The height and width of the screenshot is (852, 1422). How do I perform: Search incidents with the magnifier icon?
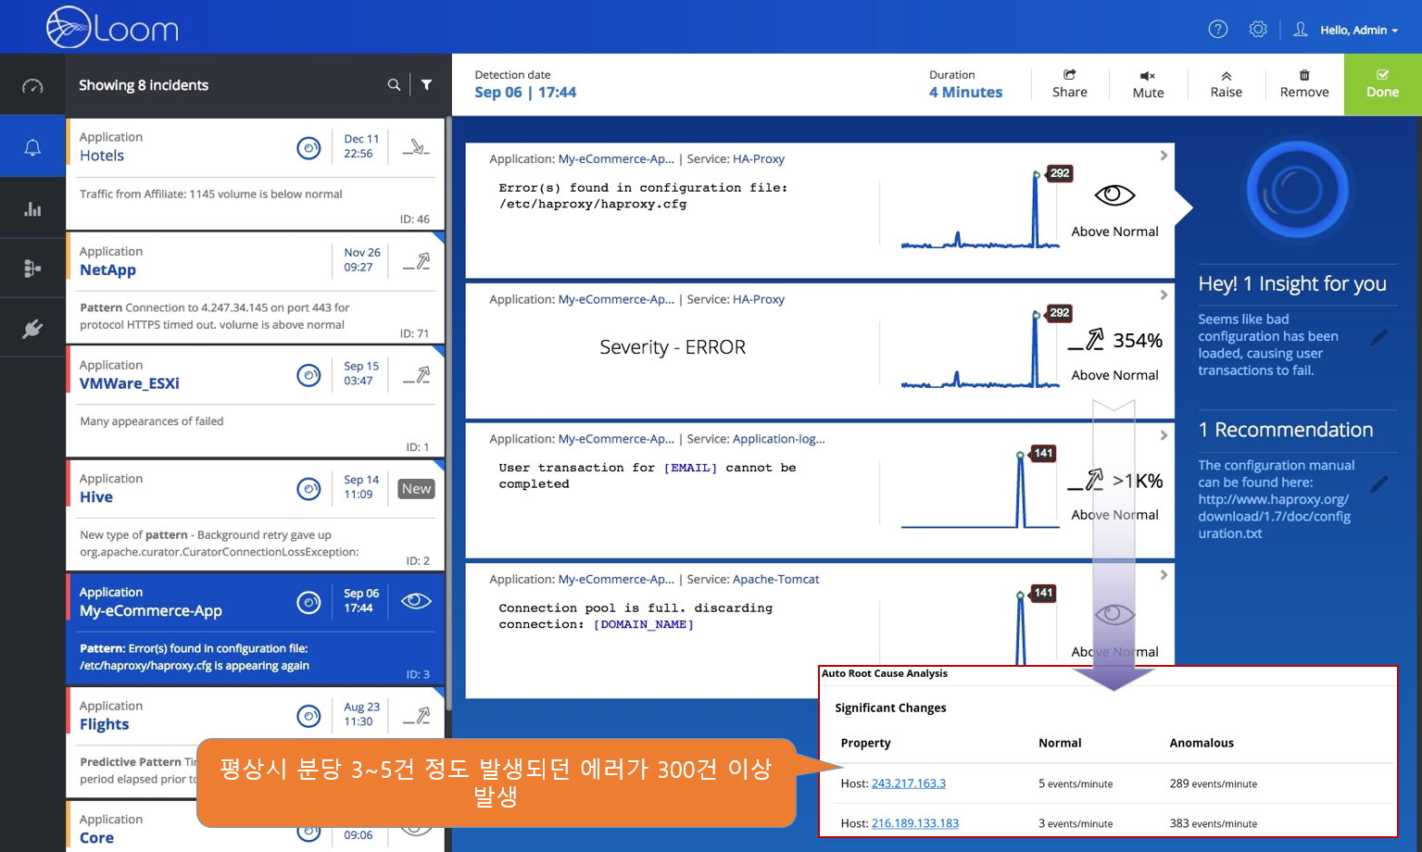tap(394, 84)
